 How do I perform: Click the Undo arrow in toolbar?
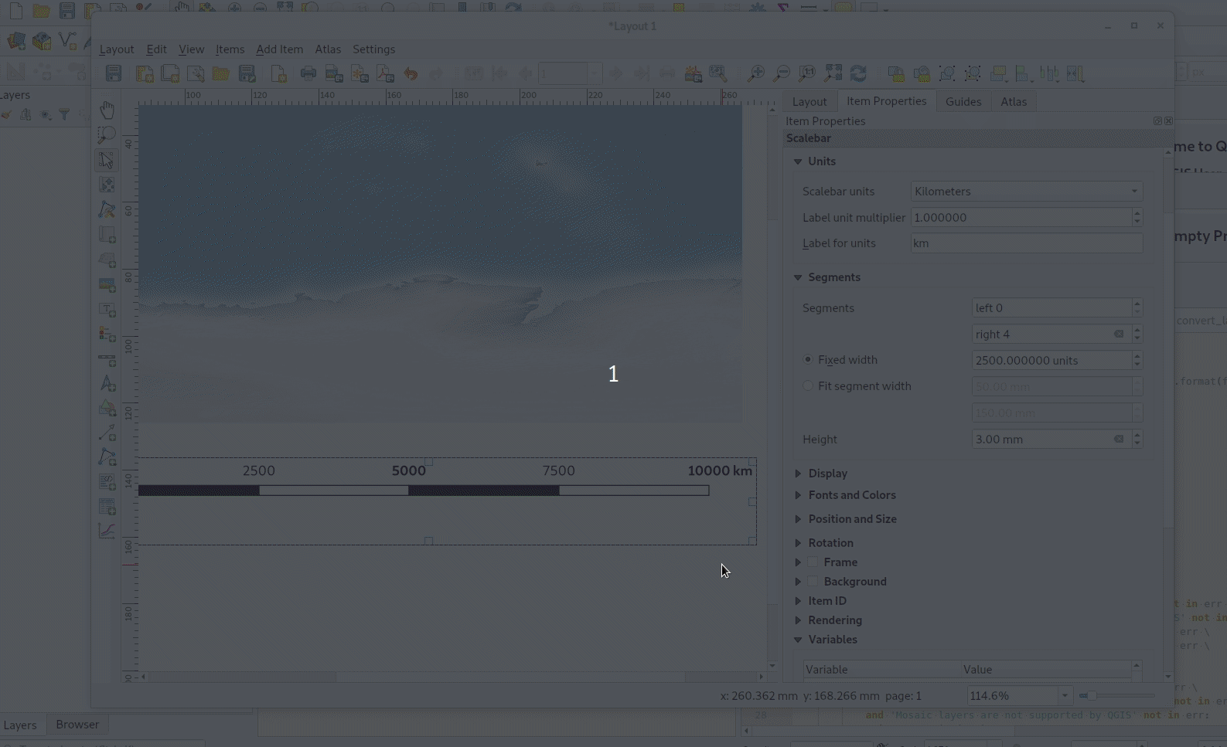pyautogui.click(x=411, y=74)
